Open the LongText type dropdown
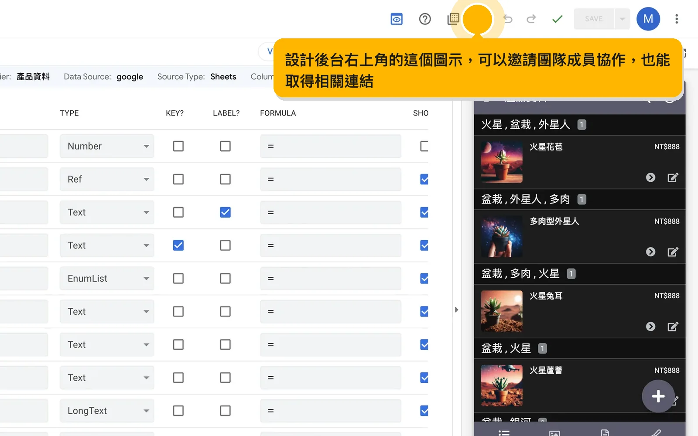Image resolution: width=698 pixels, height=436 pixels. [x=107, y=411]
